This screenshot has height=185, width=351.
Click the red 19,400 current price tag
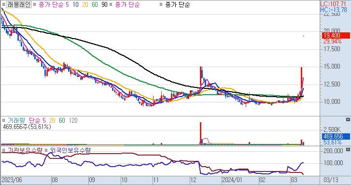pyautogui.click(x=336, y=35)
